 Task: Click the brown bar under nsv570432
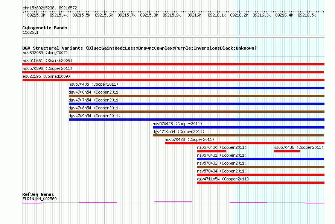point(260,167)
